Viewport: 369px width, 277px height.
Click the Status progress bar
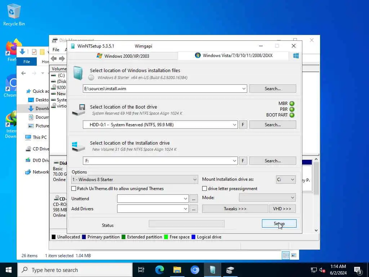point(187,224)
